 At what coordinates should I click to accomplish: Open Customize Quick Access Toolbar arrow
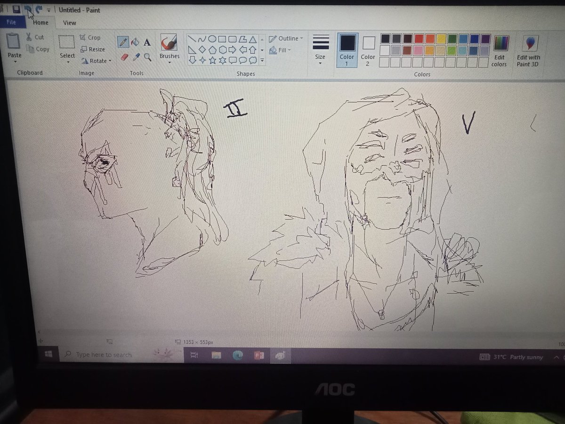[48, 10]
